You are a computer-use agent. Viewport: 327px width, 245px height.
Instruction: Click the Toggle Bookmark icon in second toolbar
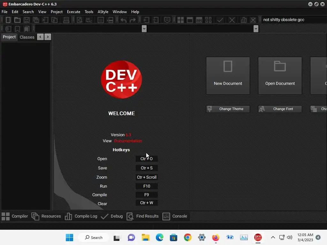(17, 29)
